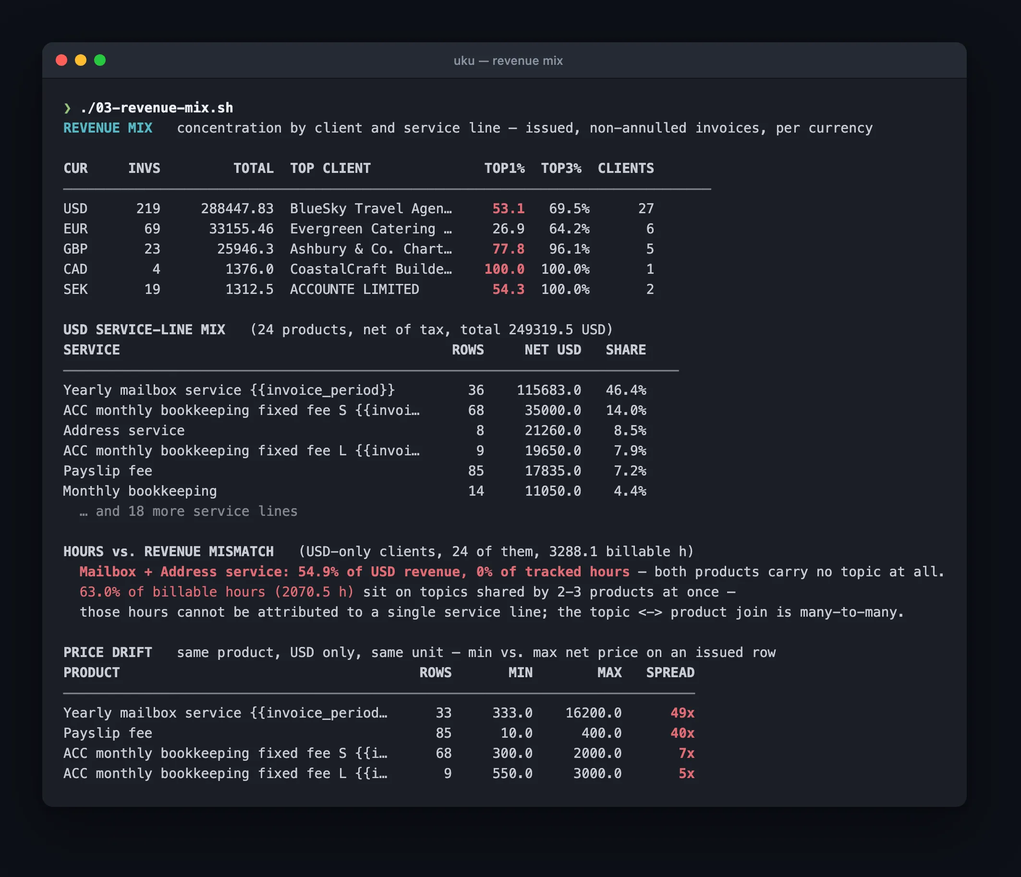Viewport: 1021px width, 877px height.
Task: Click the red '100.0' CAD top1 value
Action: pos(504,269)
